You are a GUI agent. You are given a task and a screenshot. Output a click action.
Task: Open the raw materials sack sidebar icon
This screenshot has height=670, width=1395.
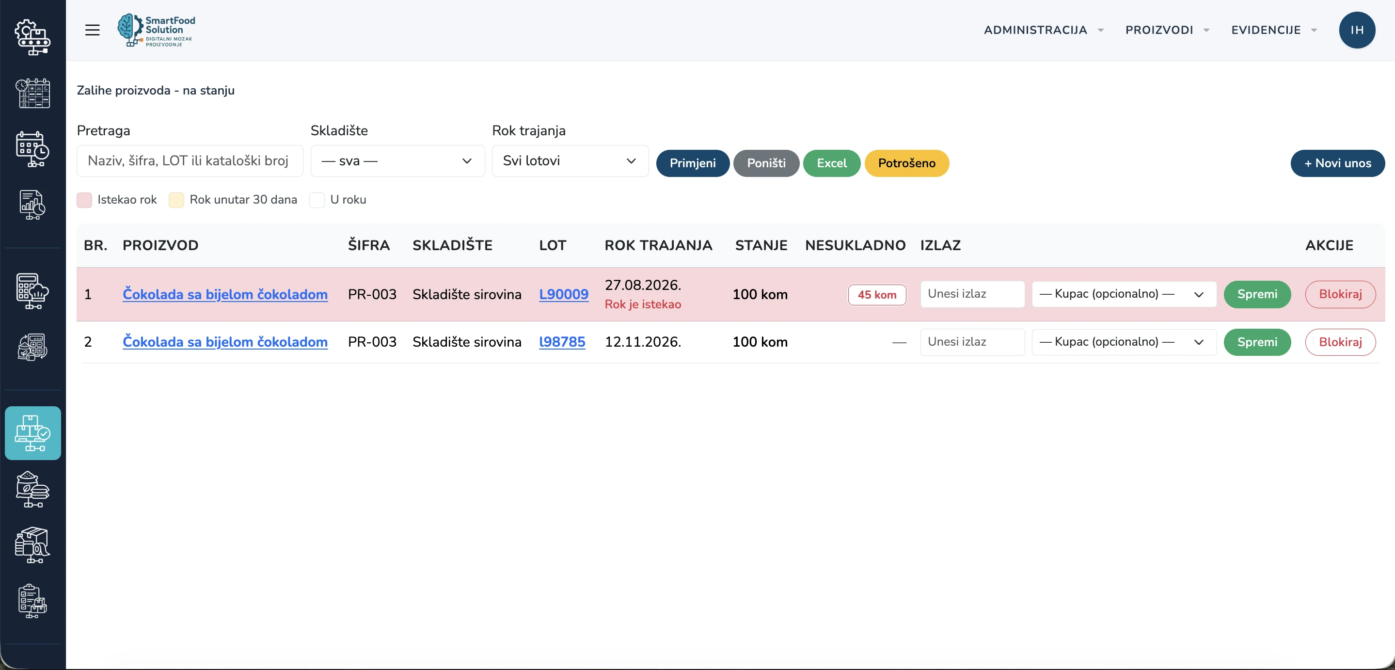click(32, 489)
